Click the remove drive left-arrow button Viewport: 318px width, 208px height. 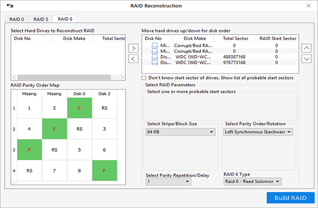click(x=133, y=59)
